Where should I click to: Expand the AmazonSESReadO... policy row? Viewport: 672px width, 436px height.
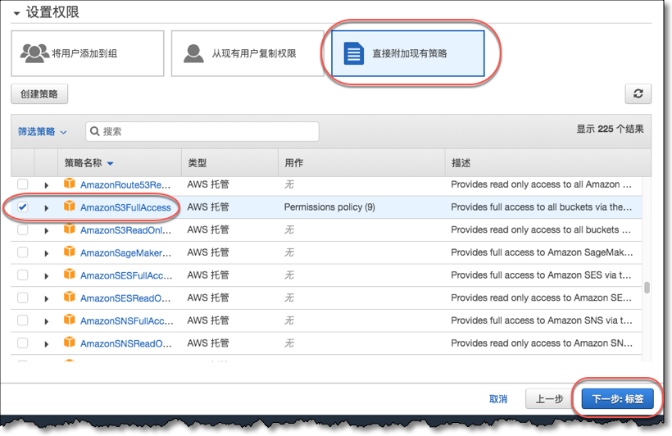click(x=46, y=299)
